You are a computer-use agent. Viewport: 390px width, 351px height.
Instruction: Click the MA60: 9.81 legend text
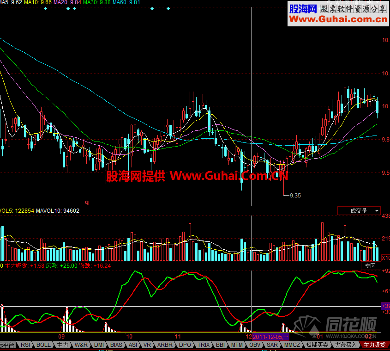(x=126, y=2)
